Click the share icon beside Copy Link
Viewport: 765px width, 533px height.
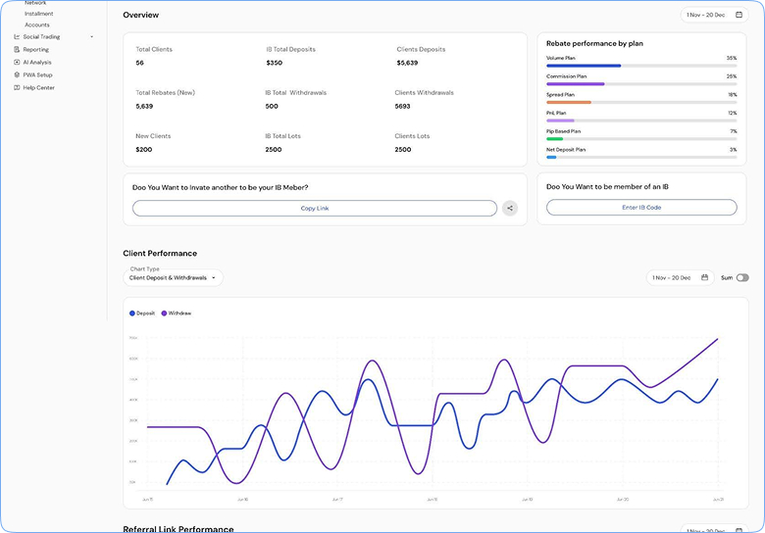[x=510, y=208]
